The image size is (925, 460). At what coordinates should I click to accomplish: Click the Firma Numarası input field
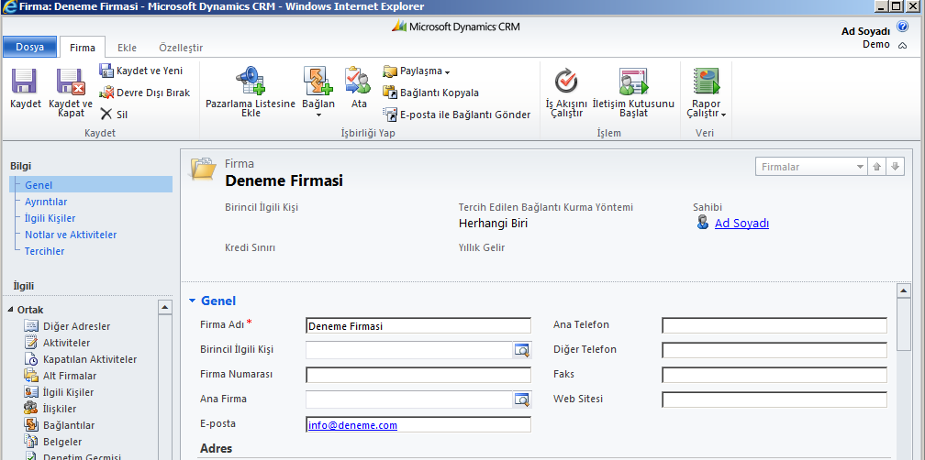tap(418, 375)
